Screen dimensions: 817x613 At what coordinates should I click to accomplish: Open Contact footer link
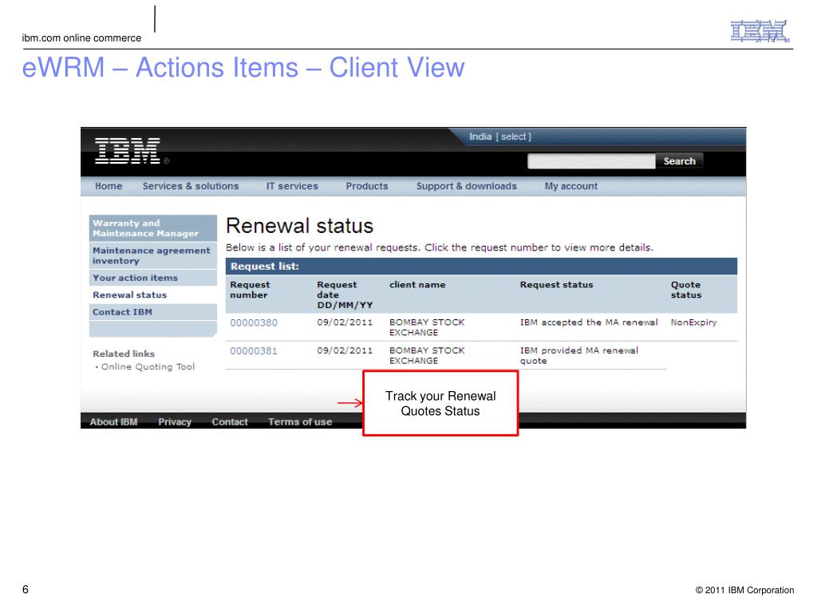[x=229, y=421]
